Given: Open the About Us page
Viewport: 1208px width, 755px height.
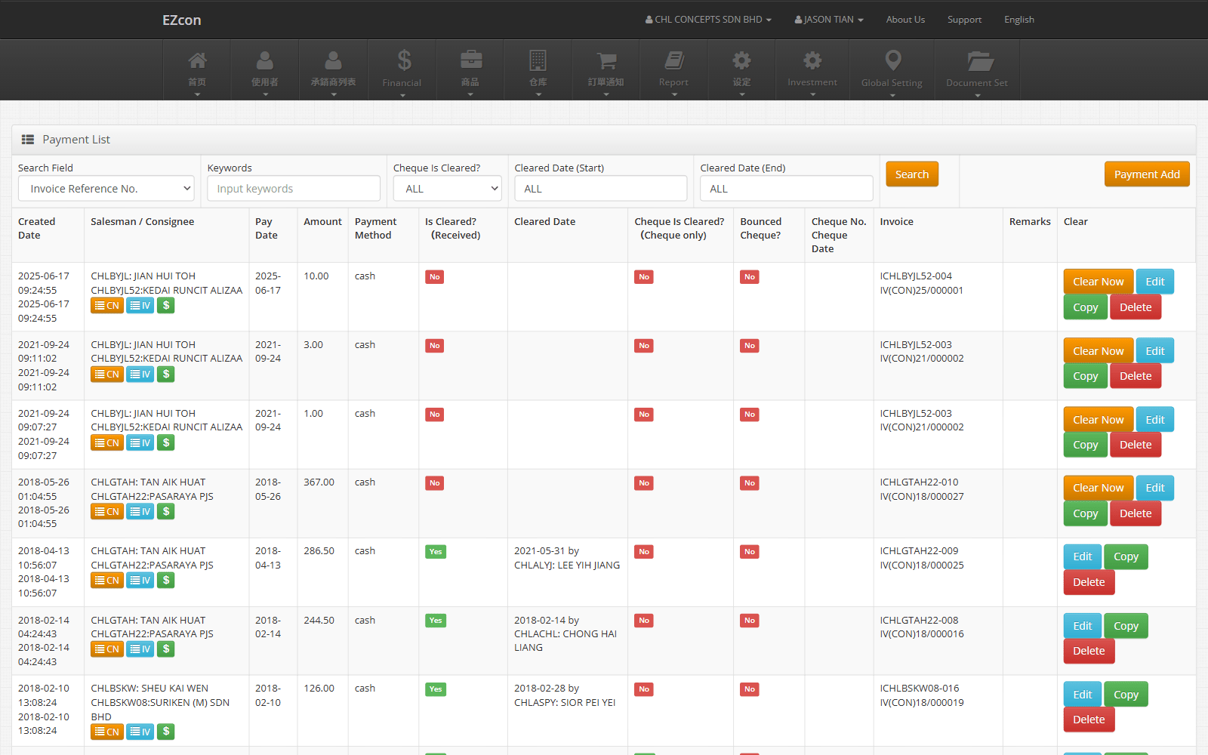Looking at the screenshot, I should point(905,20).
